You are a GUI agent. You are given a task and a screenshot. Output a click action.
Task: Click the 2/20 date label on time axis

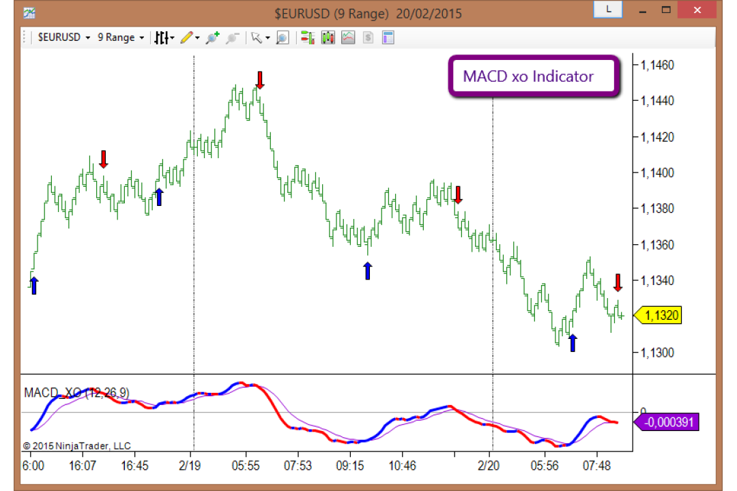point(489,466)
